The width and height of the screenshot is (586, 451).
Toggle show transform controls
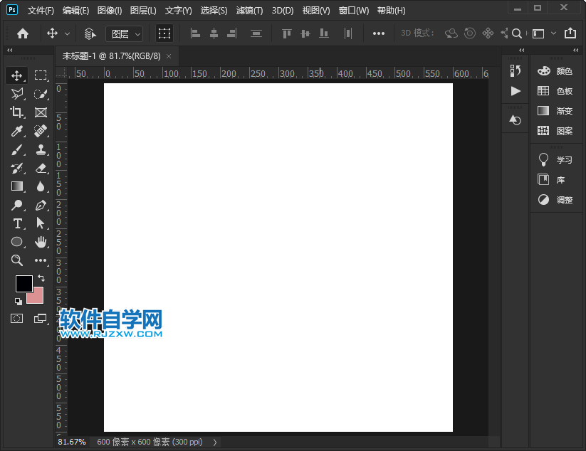164,33
